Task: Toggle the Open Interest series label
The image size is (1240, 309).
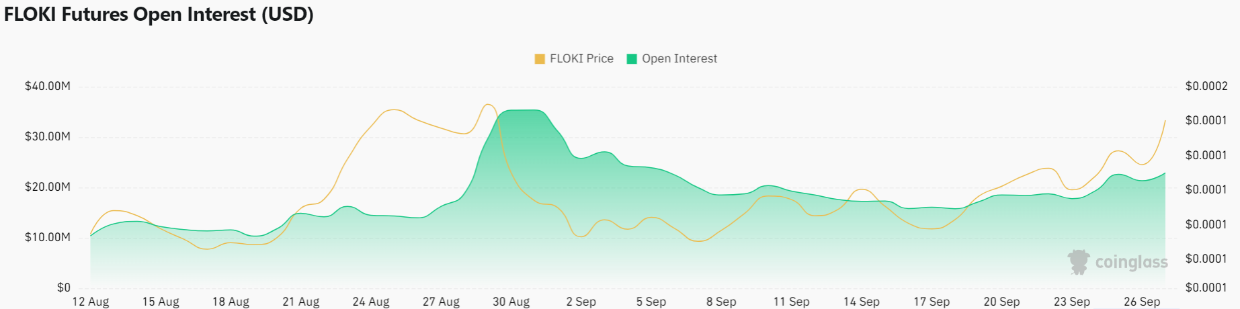Action: click(679, 59)
